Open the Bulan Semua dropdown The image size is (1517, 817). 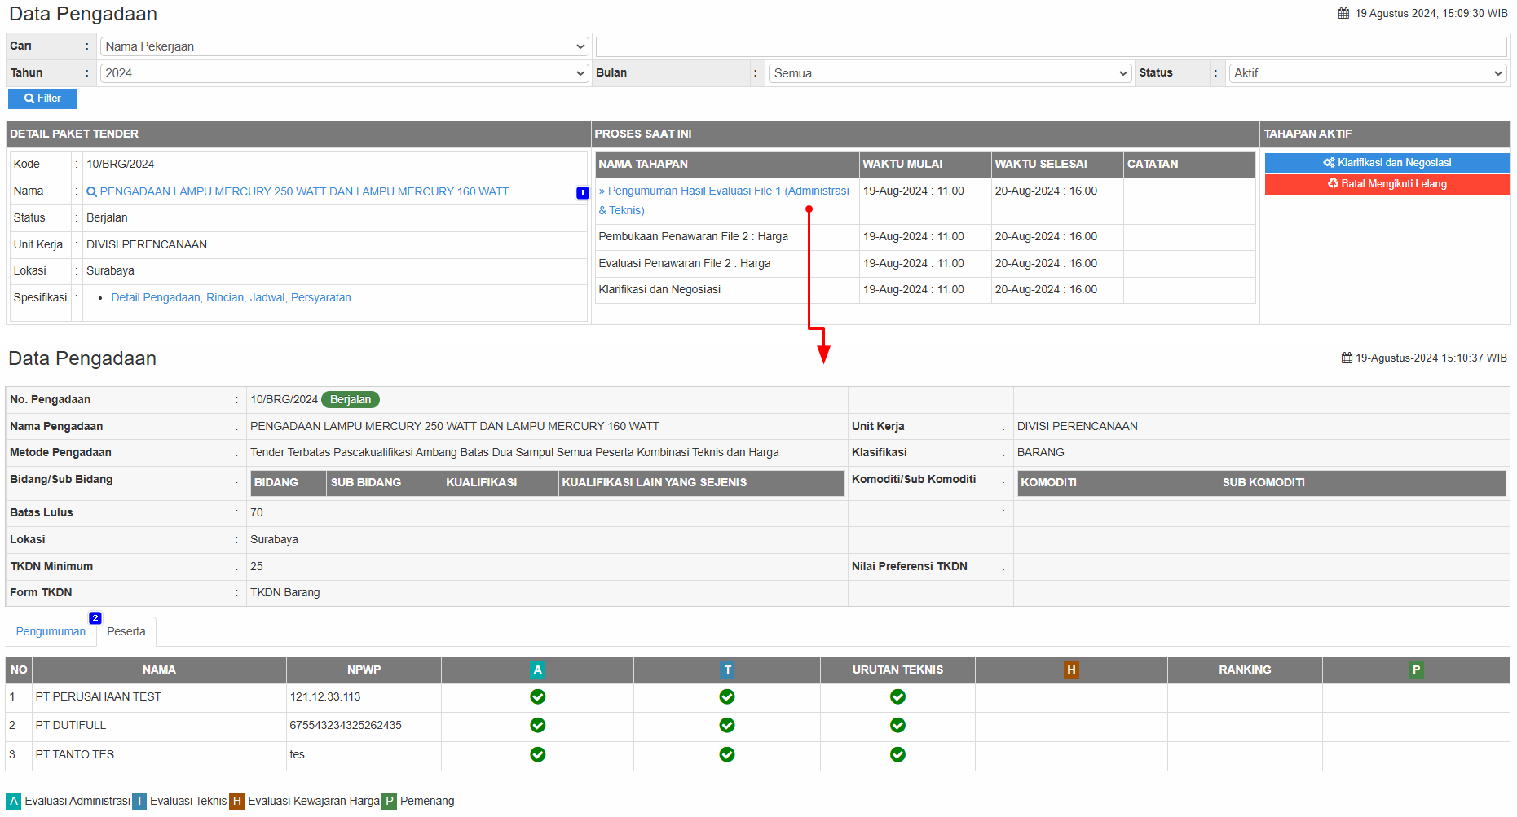[950, 73]
